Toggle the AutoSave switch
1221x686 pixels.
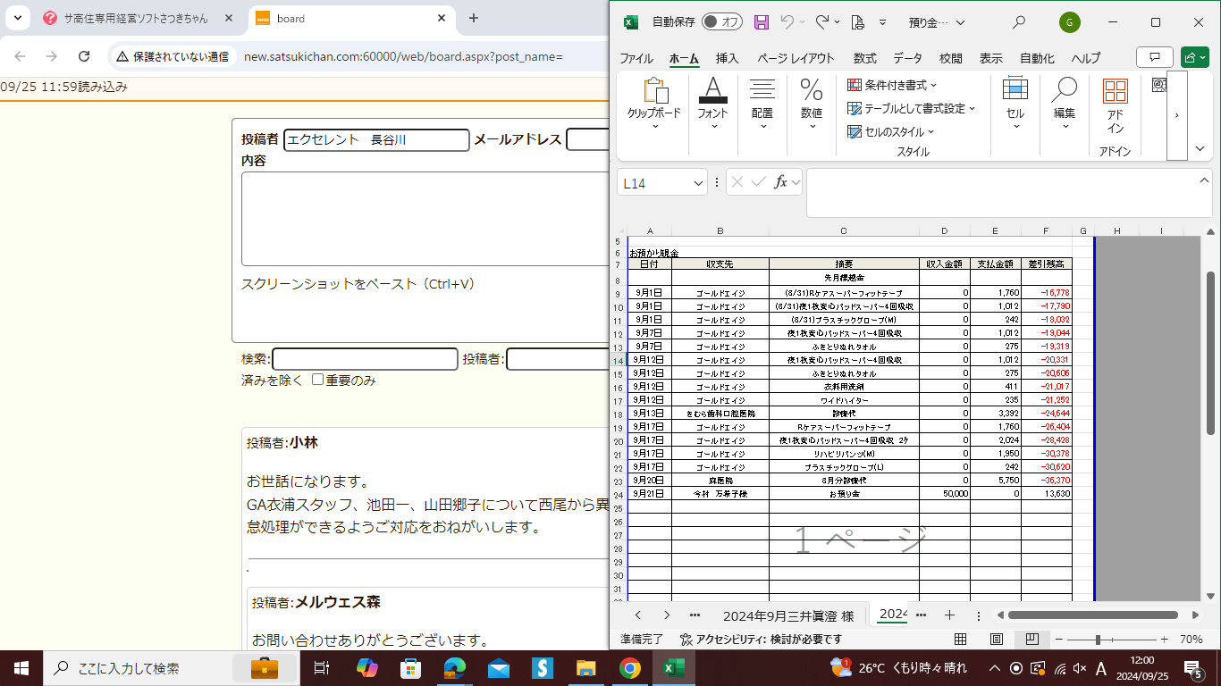click(721, 22)
